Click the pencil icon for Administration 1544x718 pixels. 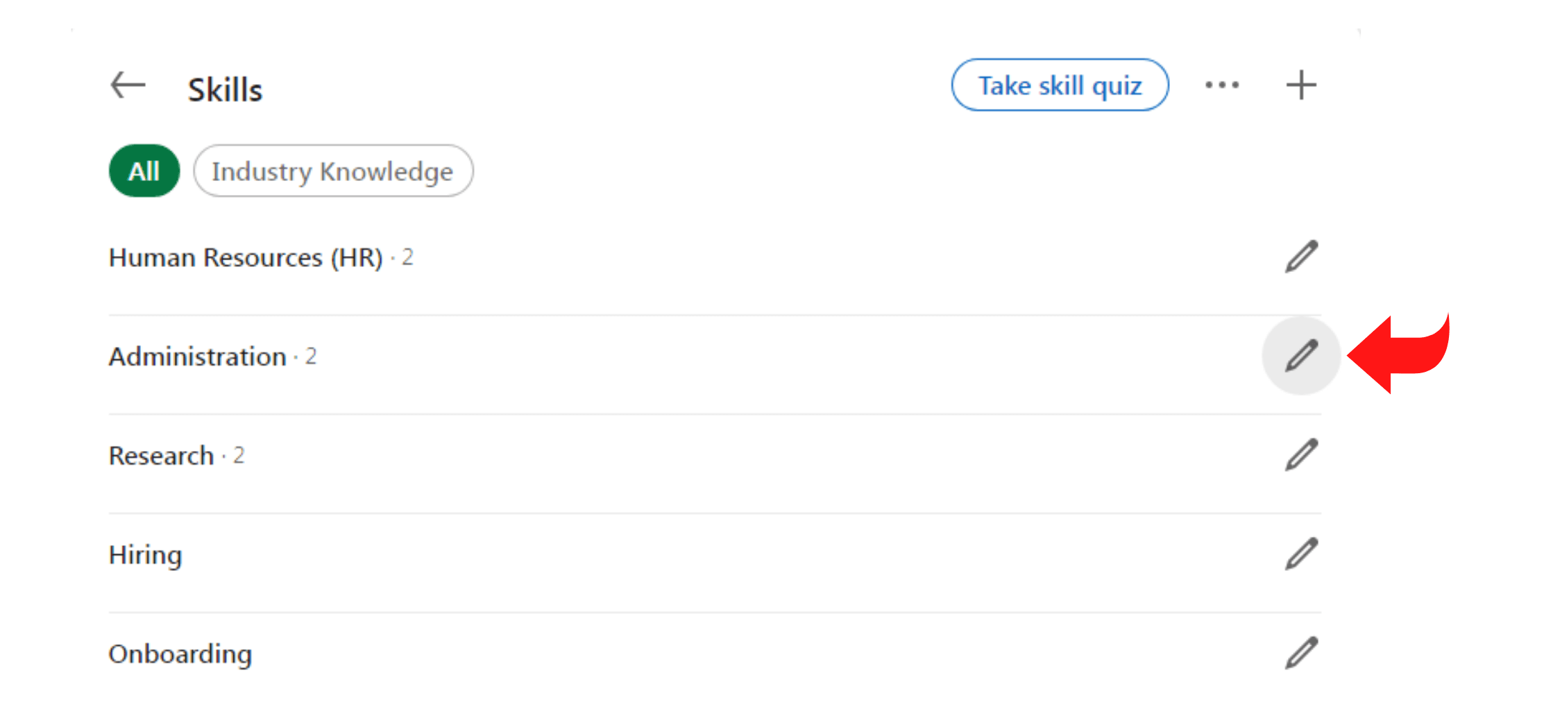tap(1300, 356)
